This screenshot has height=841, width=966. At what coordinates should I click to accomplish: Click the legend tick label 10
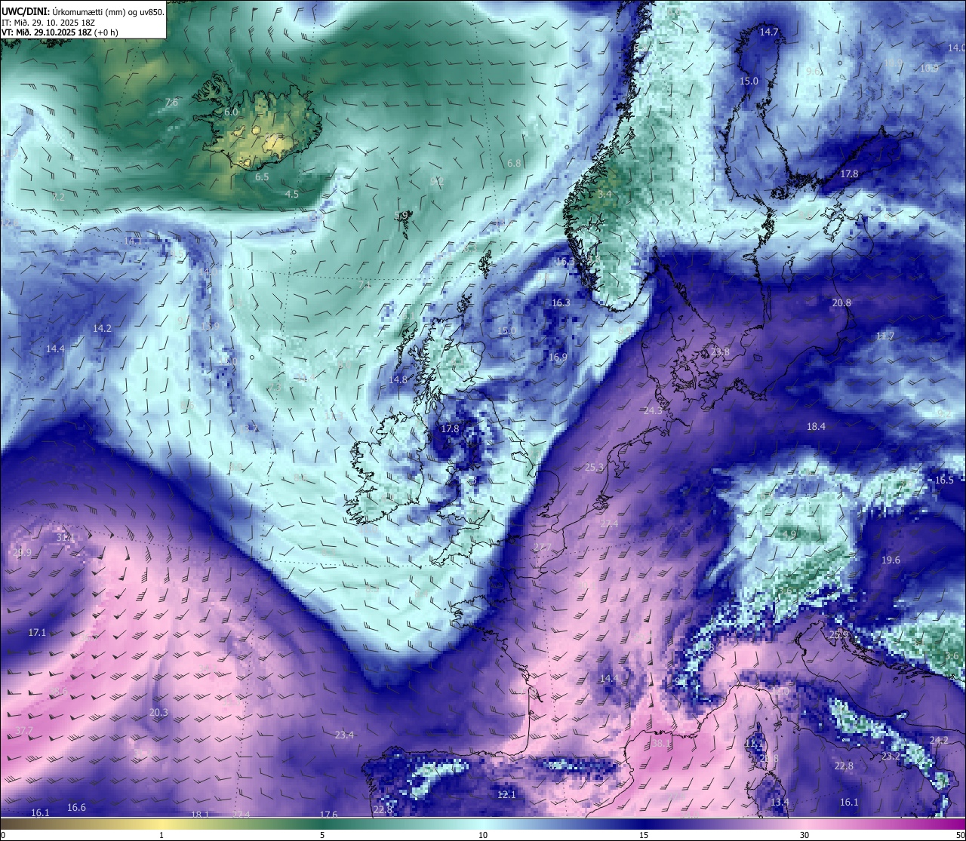(x=483, y=835)
